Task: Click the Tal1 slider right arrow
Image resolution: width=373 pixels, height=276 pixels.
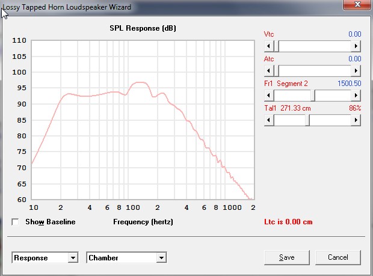Action: coord(356,120)
